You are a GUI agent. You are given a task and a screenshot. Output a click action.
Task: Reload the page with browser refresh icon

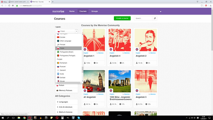(x=9, y=6)
